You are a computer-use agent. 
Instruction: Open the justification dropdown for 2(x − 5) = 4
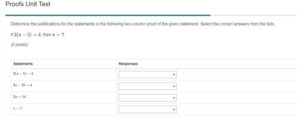pos(147,75)
